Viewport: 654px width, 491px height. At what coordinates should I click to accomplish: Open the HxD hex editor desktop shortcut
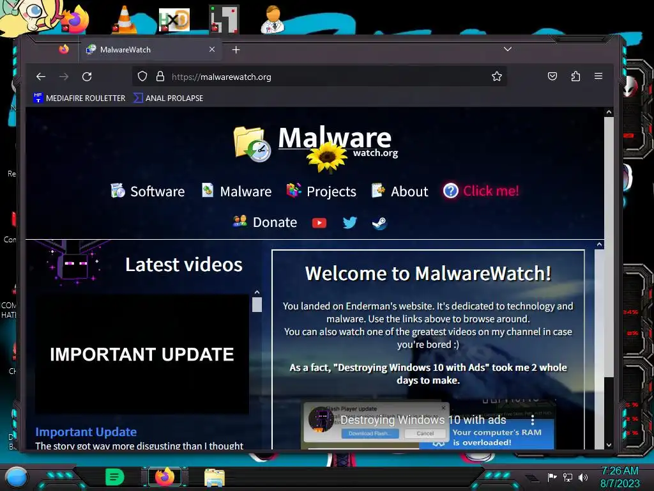click(174, 19)
